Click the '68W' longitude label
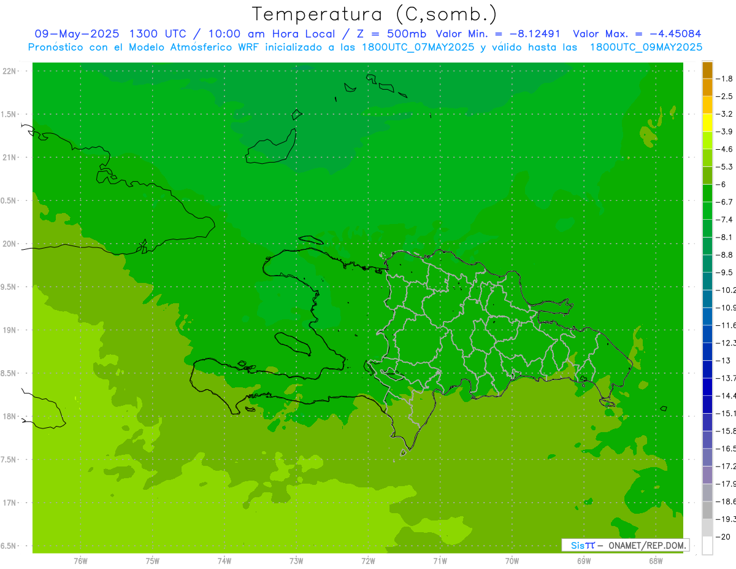The height and width of the screenshot is (569, 736). (x=656, y=561)
